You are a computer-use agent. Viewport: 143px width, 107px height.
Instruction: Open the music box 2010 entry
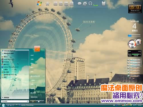(8, 75)
